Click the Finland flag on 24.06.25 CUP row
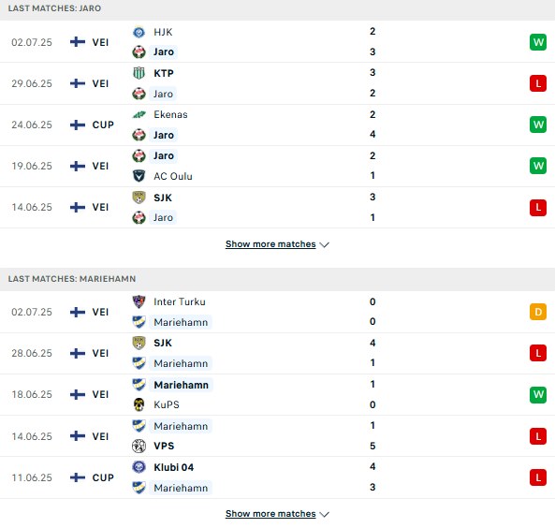The height and width of the screenshot is (528, 555). [78, 125]
